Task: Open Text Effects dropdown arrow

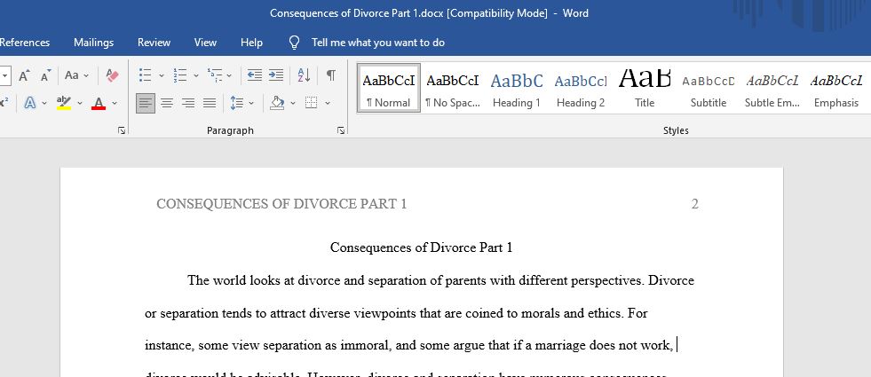Action: pyautogui.click(x=44, y=103)
